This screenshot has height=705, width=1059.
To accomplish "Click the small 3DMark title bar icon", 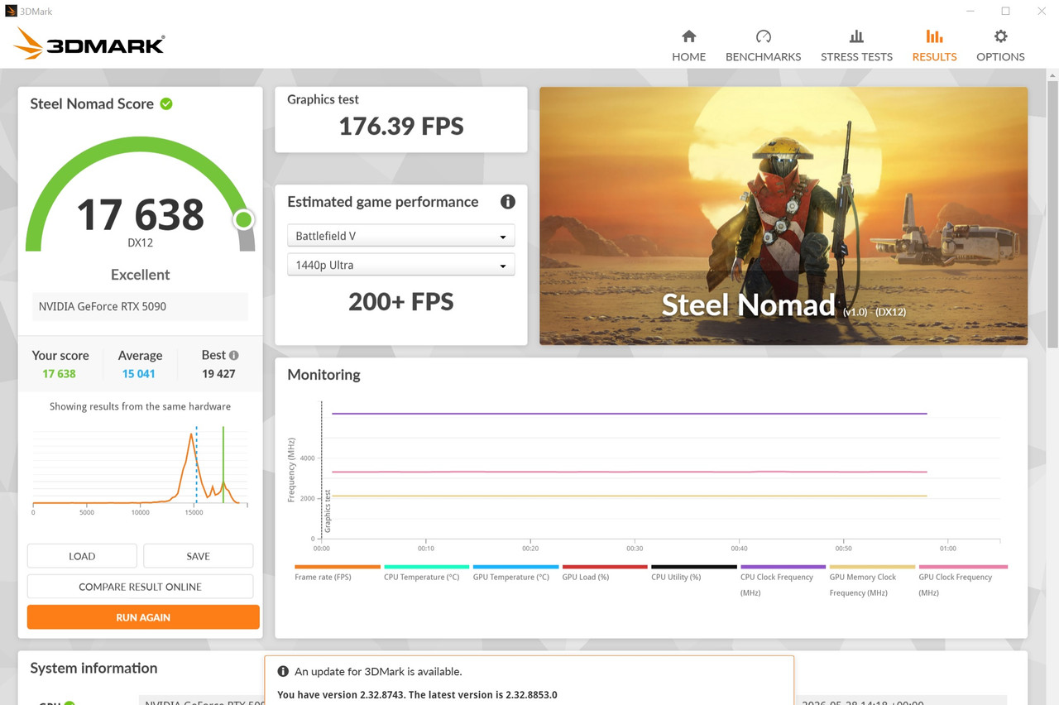I will tap(11, 11).
